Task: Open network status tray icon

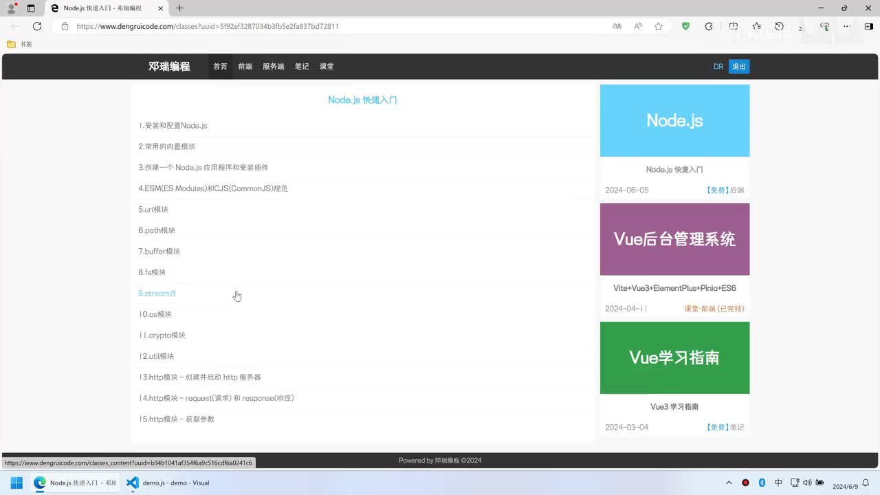Action: pyautogui.click(x=795, y=483)
